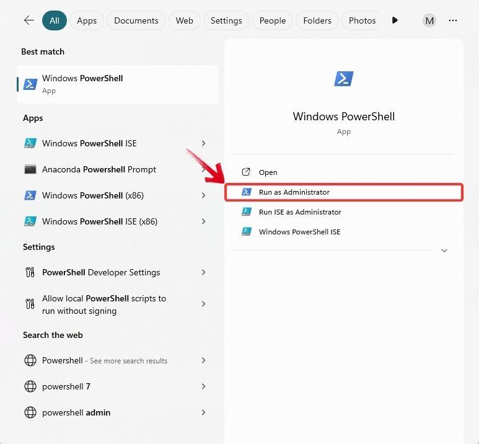Click the PowerShell Developer Settings tools icon
Viewport: 479px width, 444px height.
tap(30, 272)
